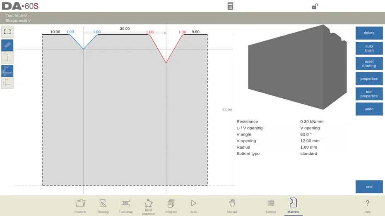Screen dimensions: 385x216
Task: Click the V opening value 12.00 mm
Action: pyautogui.click(x=310, y=140)
